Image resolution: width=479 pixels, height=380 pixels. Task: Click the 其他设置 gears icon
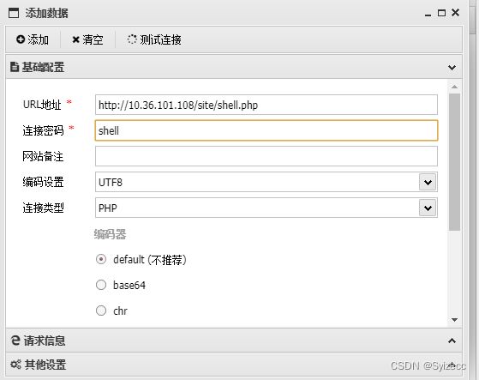pos(15,365)
